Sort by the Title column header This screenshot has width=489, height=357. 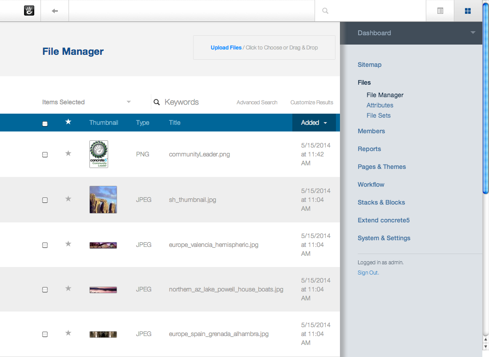point(174,123)
